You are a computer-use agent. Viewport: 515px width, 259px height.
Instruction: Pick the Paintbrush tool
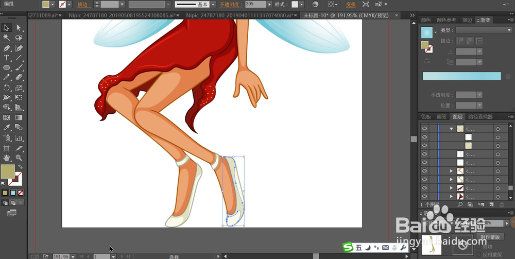pyautogui.click(x=19, y=67)
